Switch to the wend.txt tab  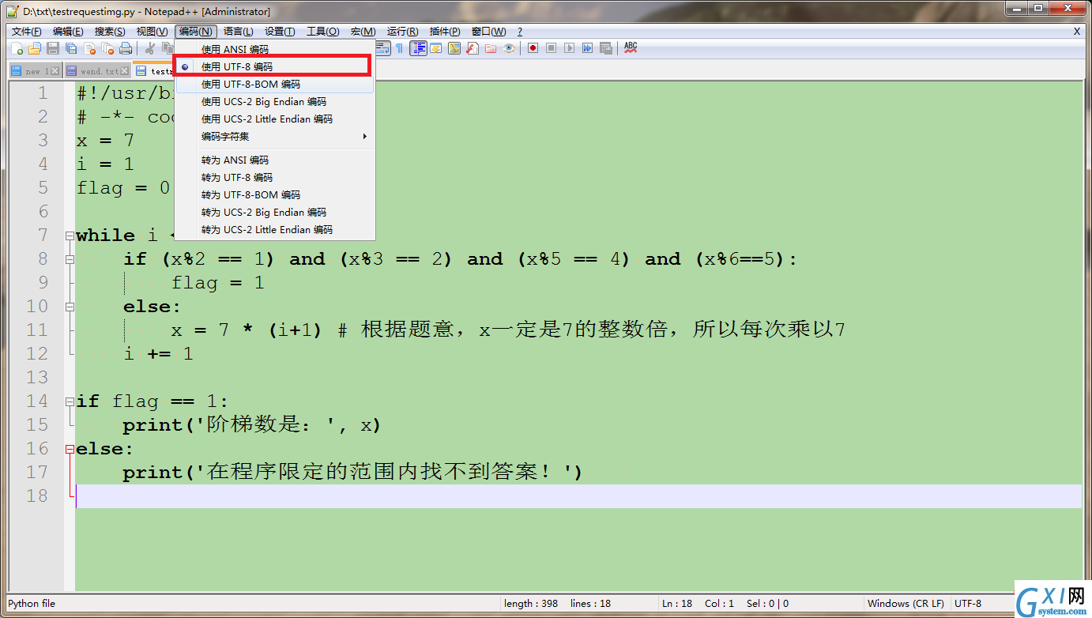[96, 71]
